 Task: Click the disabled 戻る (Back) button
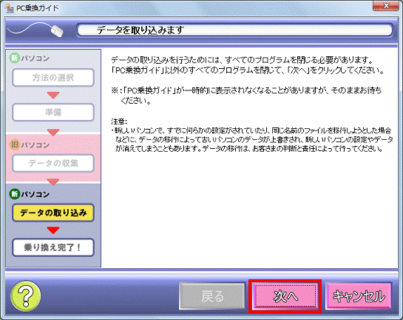[x=212, y=296]
